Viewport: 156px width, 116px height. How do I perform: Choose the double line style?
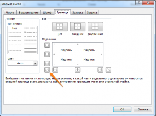pos(30,52)
